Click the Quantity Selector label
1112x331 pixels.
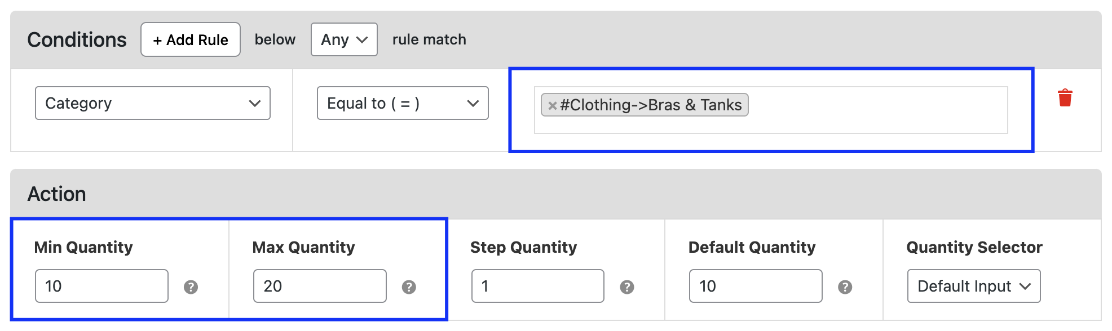[x=974, y=247]
